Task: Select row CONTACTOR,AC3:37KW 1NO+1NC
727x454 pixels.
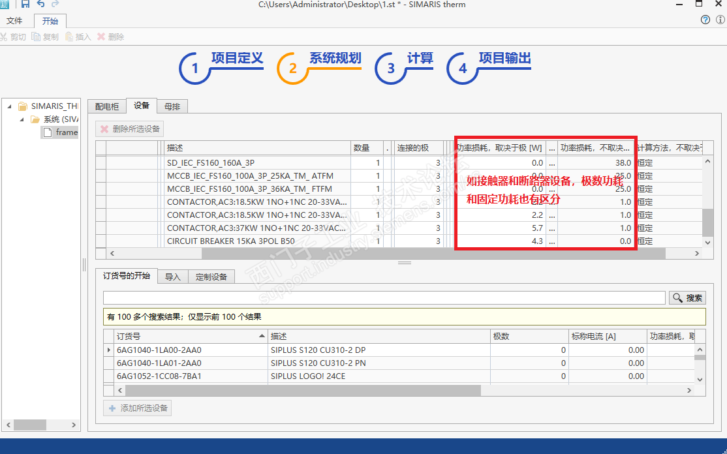Action: (399, 228)
